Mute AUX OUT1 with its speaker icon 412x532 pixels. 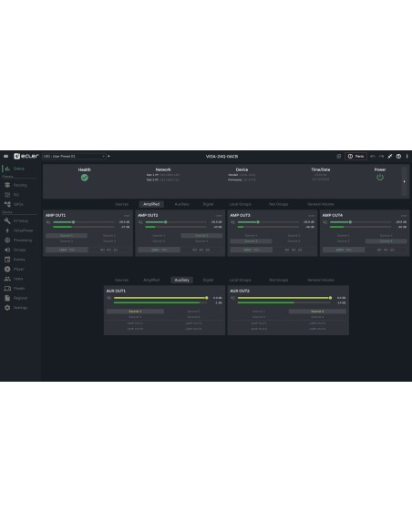pyautogui.click(x=109, y=298)
